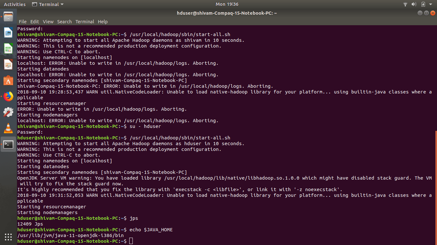Screen dimensions: 437x245
Task: Open the Search menu
Action: click(x=64, y=22)
